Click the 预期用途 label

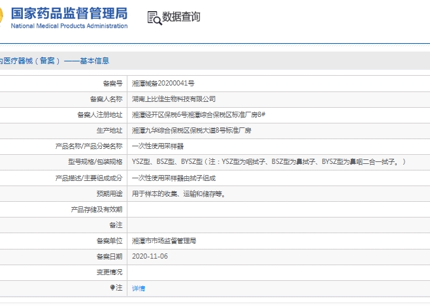pyautogui.click(x=109, y=194)
